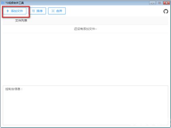Click the TS视频合并工具 app icon in title bar

pyautogui.click(x=3, y=3)
